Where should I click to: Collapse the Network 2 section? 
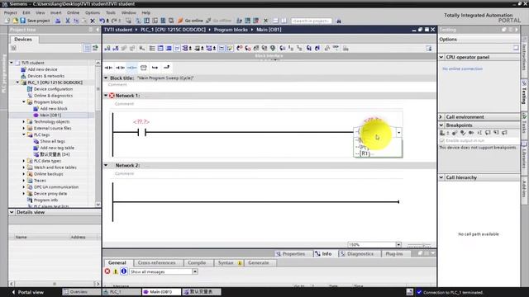106,165
